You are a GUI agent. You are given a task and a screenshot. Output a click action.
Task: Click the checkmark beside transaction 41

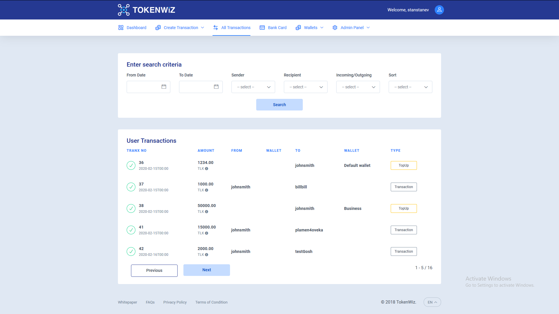point(131,230)
